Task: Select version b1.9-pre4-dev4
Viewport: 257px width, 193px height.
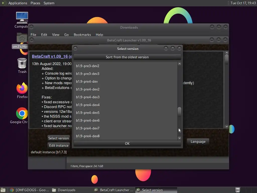Action: tap(125, 105)
